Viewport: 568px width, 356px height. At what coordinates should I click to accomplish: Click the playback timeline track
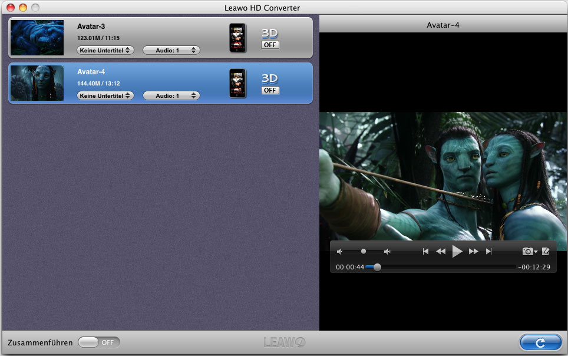click(441, 267)
